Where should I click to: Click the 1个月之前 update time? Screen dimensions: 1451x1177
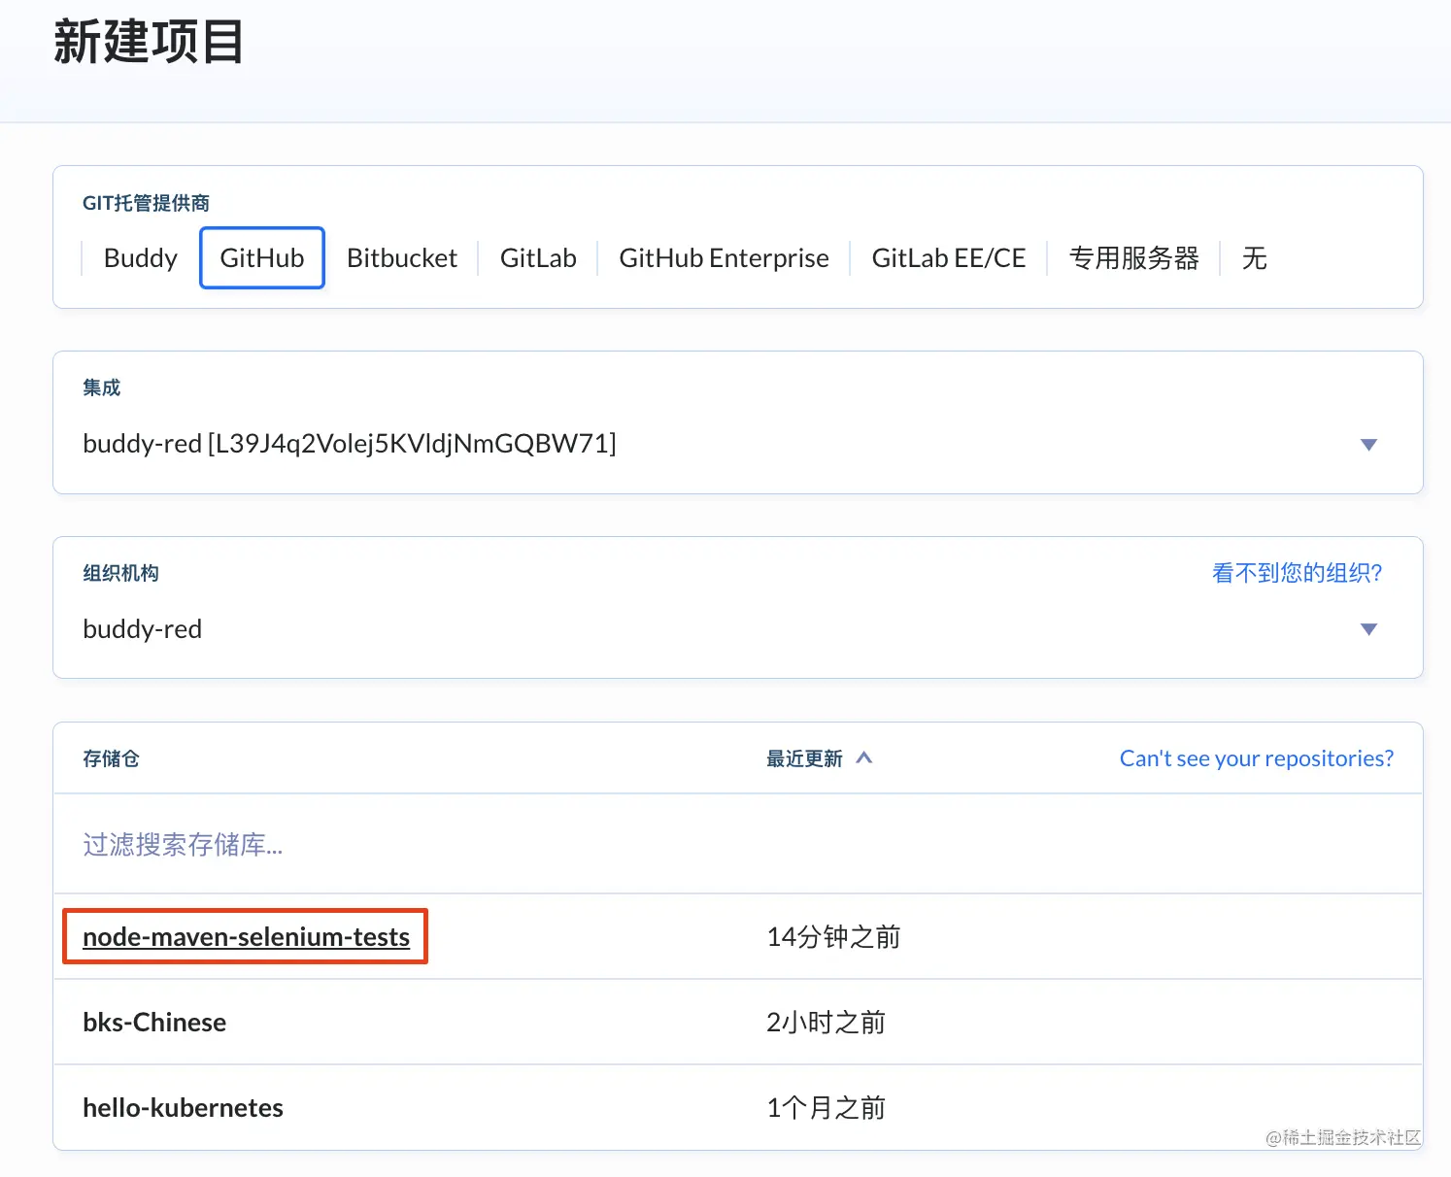[x=826, y=1108]
